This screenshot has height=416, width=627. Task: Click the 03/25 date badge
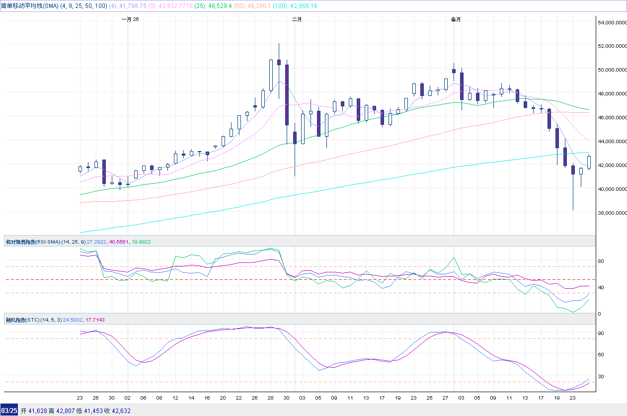tap(9, 411)
